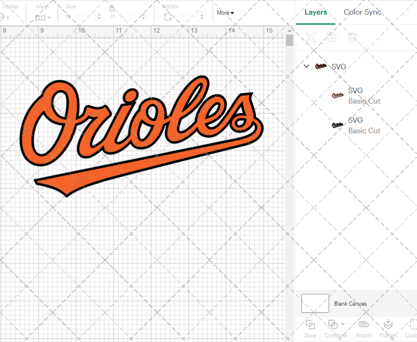Click the Duplicate layer icon
The width and height of the screenshot is (417, 342).
pyautogui.click(x=332, y=37)
